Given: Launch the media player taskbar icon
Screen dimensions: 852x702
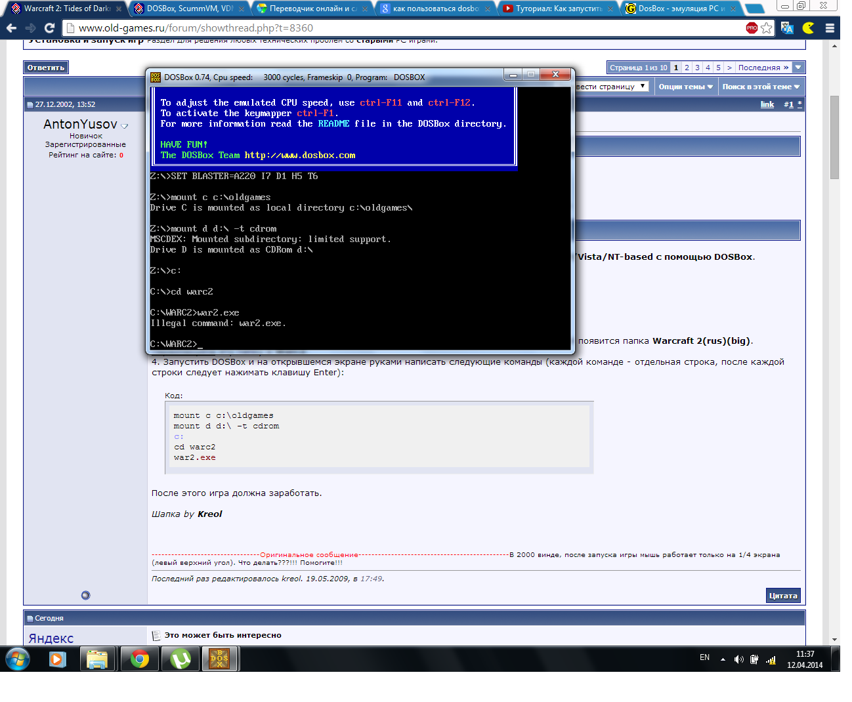Looking at the screenshot, I should [58, 659].
